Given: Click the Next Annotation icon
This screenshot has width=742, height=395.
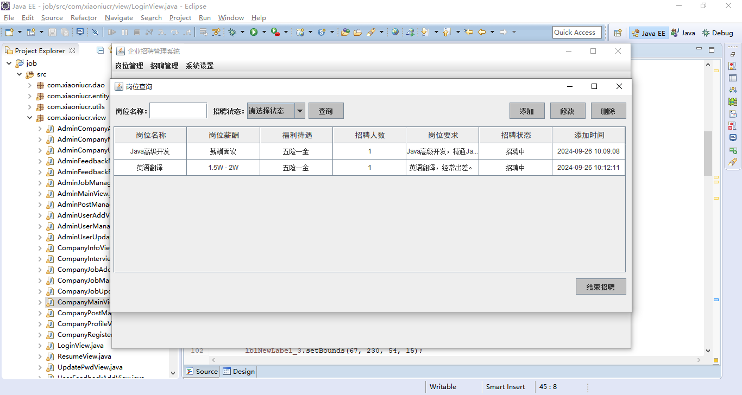Looking at the screenshot, I should coord(425,33).
